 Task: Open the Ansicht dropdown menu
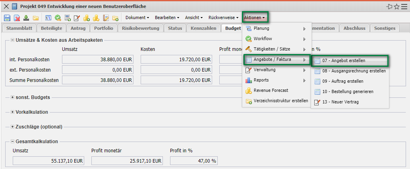coord(194,17)
